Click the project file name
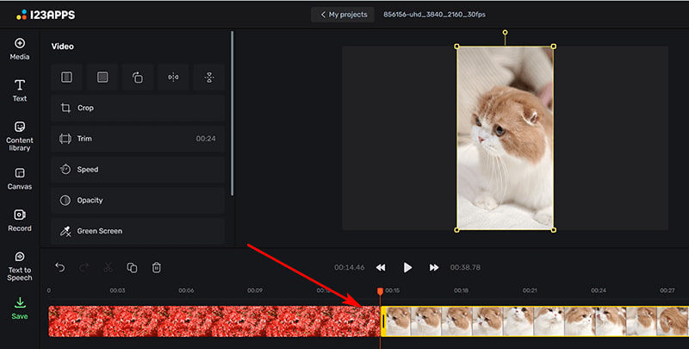 [x=434, y=15]
